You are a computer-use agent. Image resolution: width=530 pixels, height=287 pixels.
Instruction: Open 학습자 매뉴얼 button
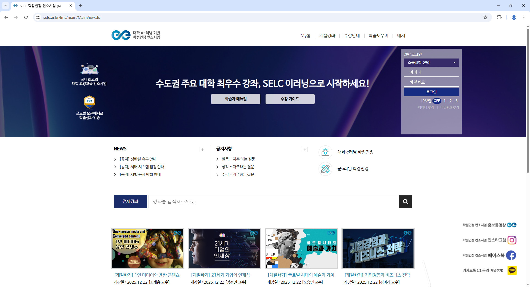pyautogui.click(x=236, y=99)
